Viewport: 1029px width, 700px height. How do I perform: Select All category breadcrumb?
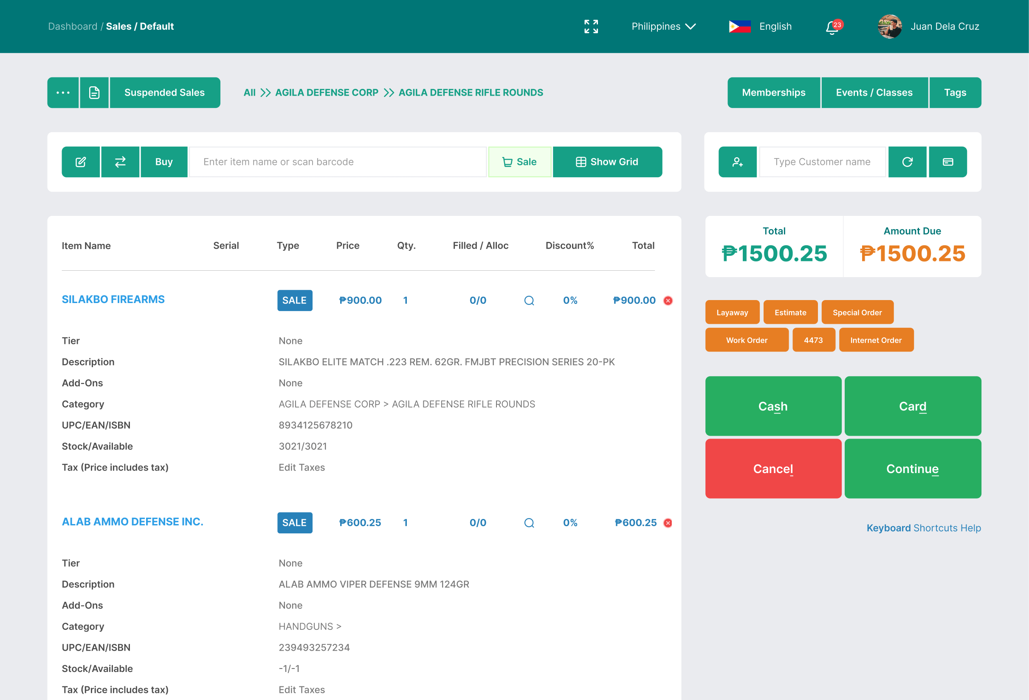(x=249, y=93)
